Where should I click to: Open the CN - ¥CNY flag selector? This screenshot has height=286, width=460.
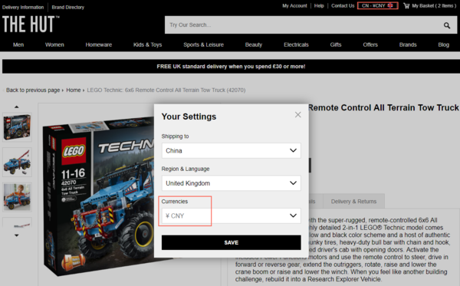pyautogui.click(x=377, y=5)
